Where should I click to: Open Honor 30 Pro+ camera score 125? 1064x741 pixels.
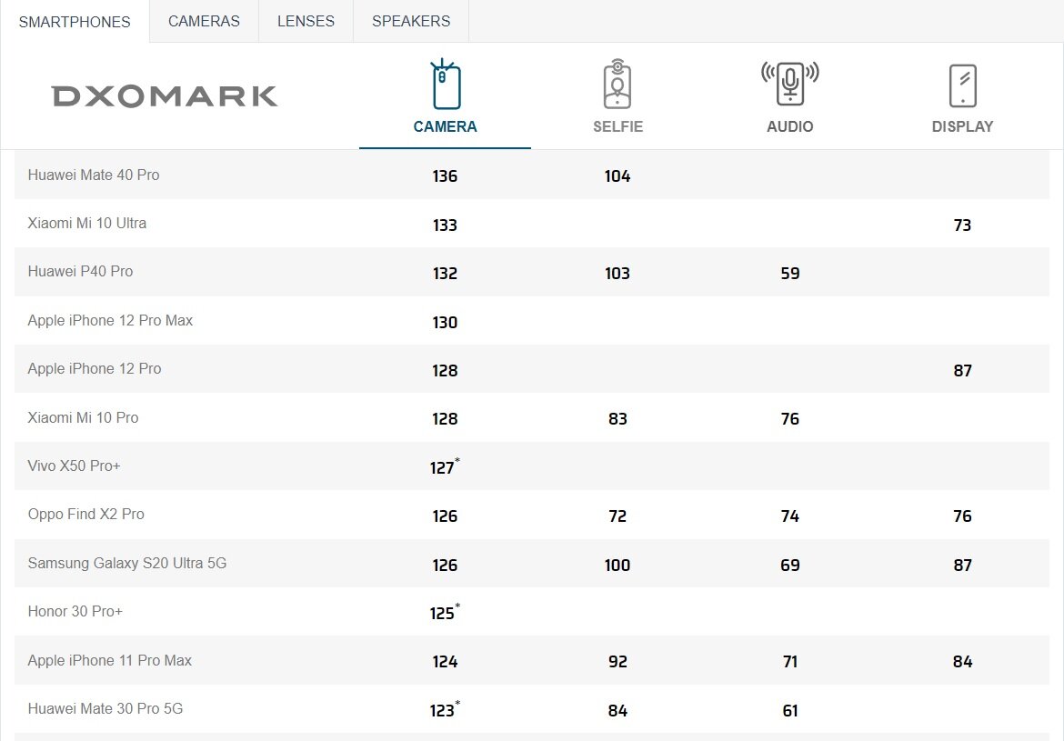[x=445, y=612]
